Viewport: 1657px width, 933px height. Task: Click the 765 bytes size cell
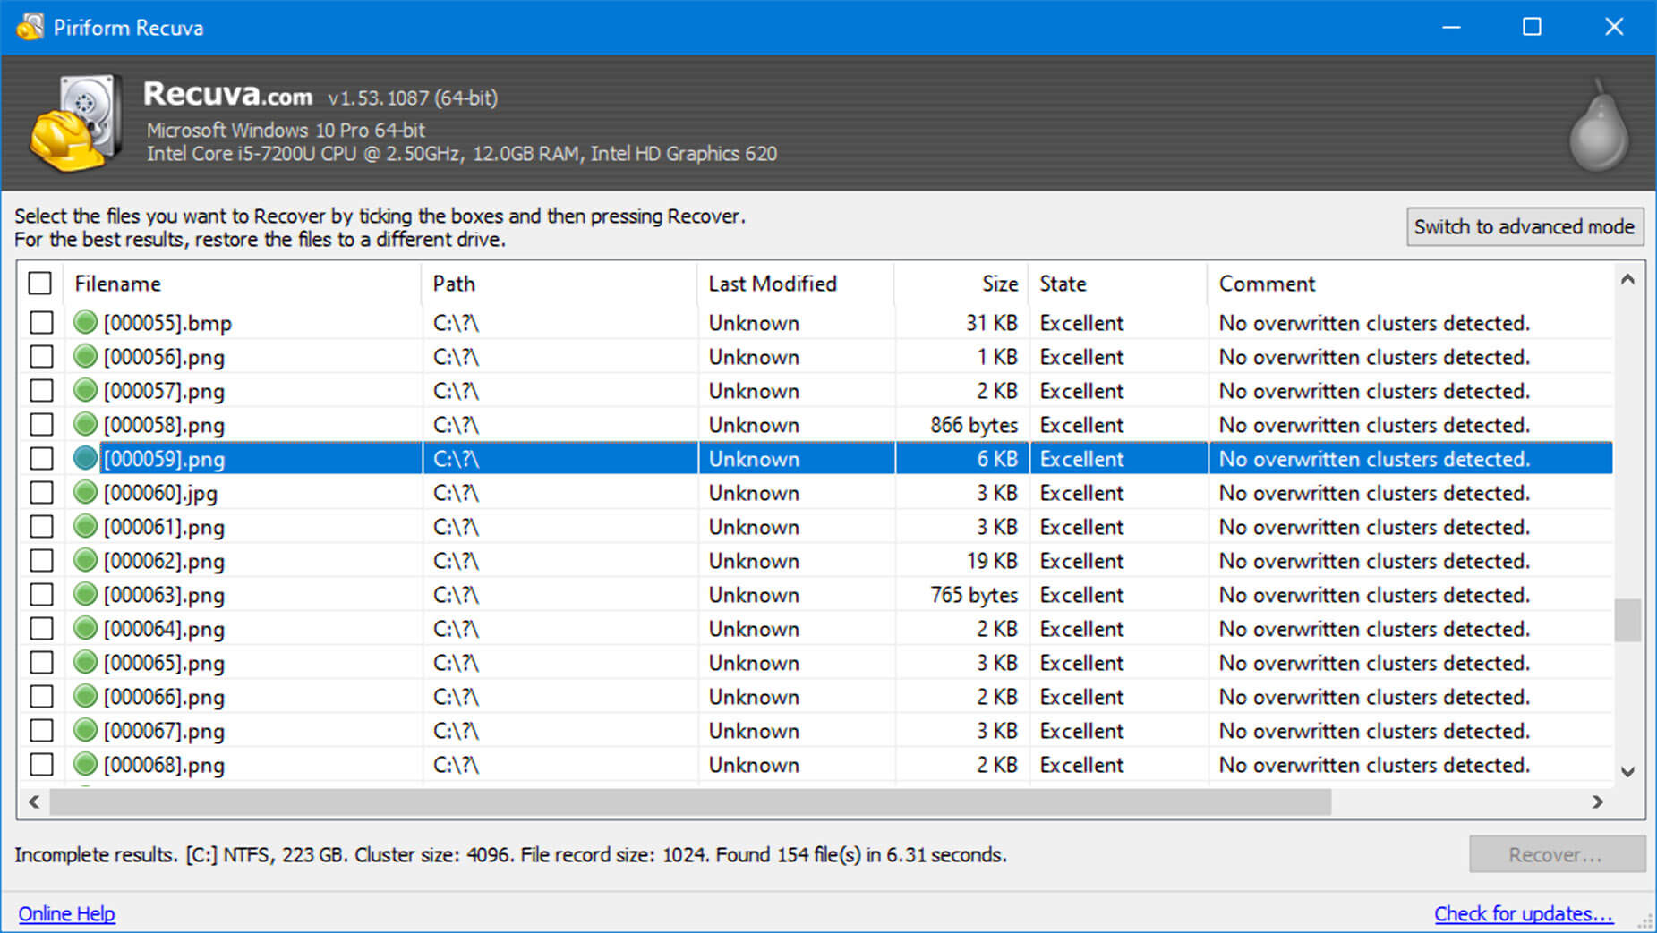coord(974,595)
